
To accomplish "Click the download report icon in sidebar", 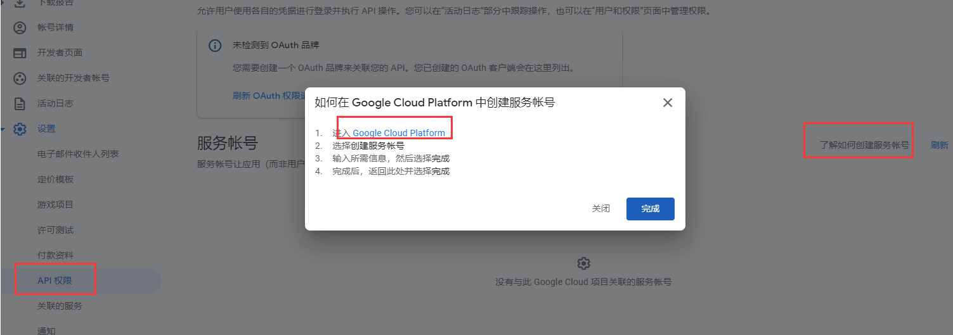I will tap(20, 3).
